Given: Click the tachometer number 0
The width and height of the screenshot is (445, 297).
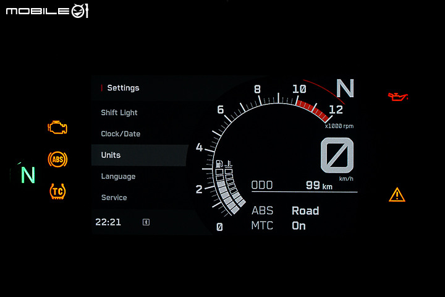Looking at the screenshot, I should (x=219, y=227).
